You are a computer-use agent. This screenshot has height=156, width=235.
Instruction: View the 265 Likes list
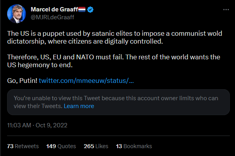pyautogui.click(x=96, y=146)
